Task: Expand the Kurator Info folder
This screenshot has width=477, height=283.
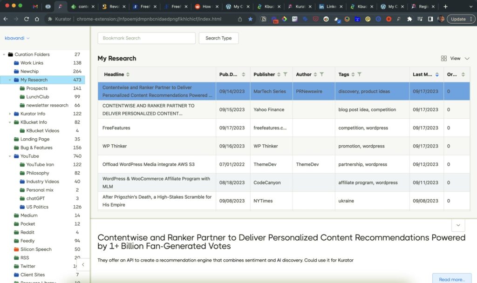Action: point(10,114)
